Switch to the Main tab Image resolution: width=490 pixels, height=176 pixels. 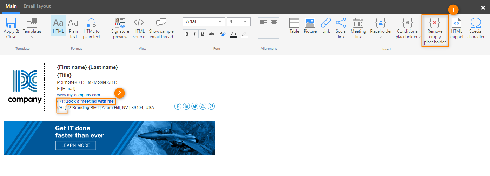pos(11,6)
